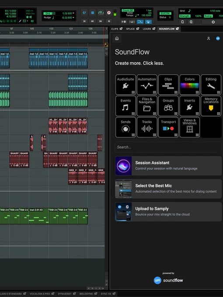Launch the Session Assistant
Viewport: 223px width, 297px height.
[x=168, y=166]
